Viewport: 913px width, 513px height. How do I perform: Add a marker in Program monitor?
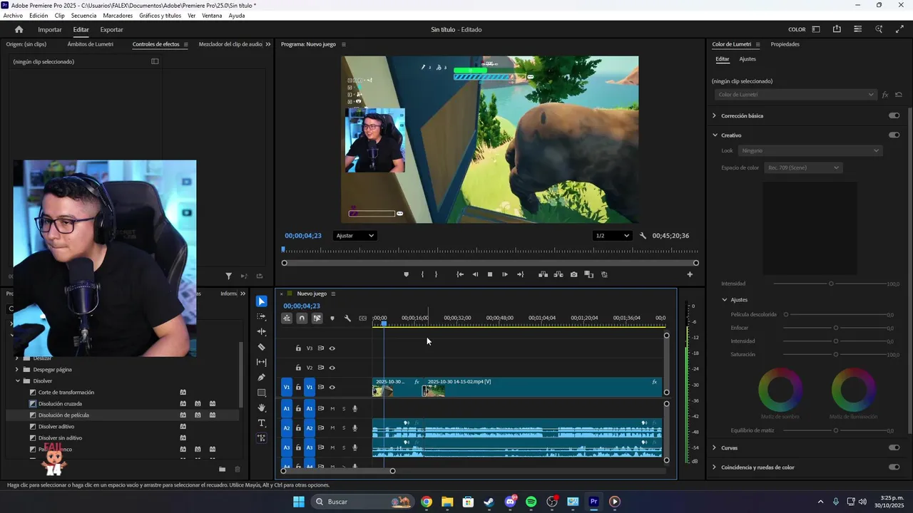407,274
